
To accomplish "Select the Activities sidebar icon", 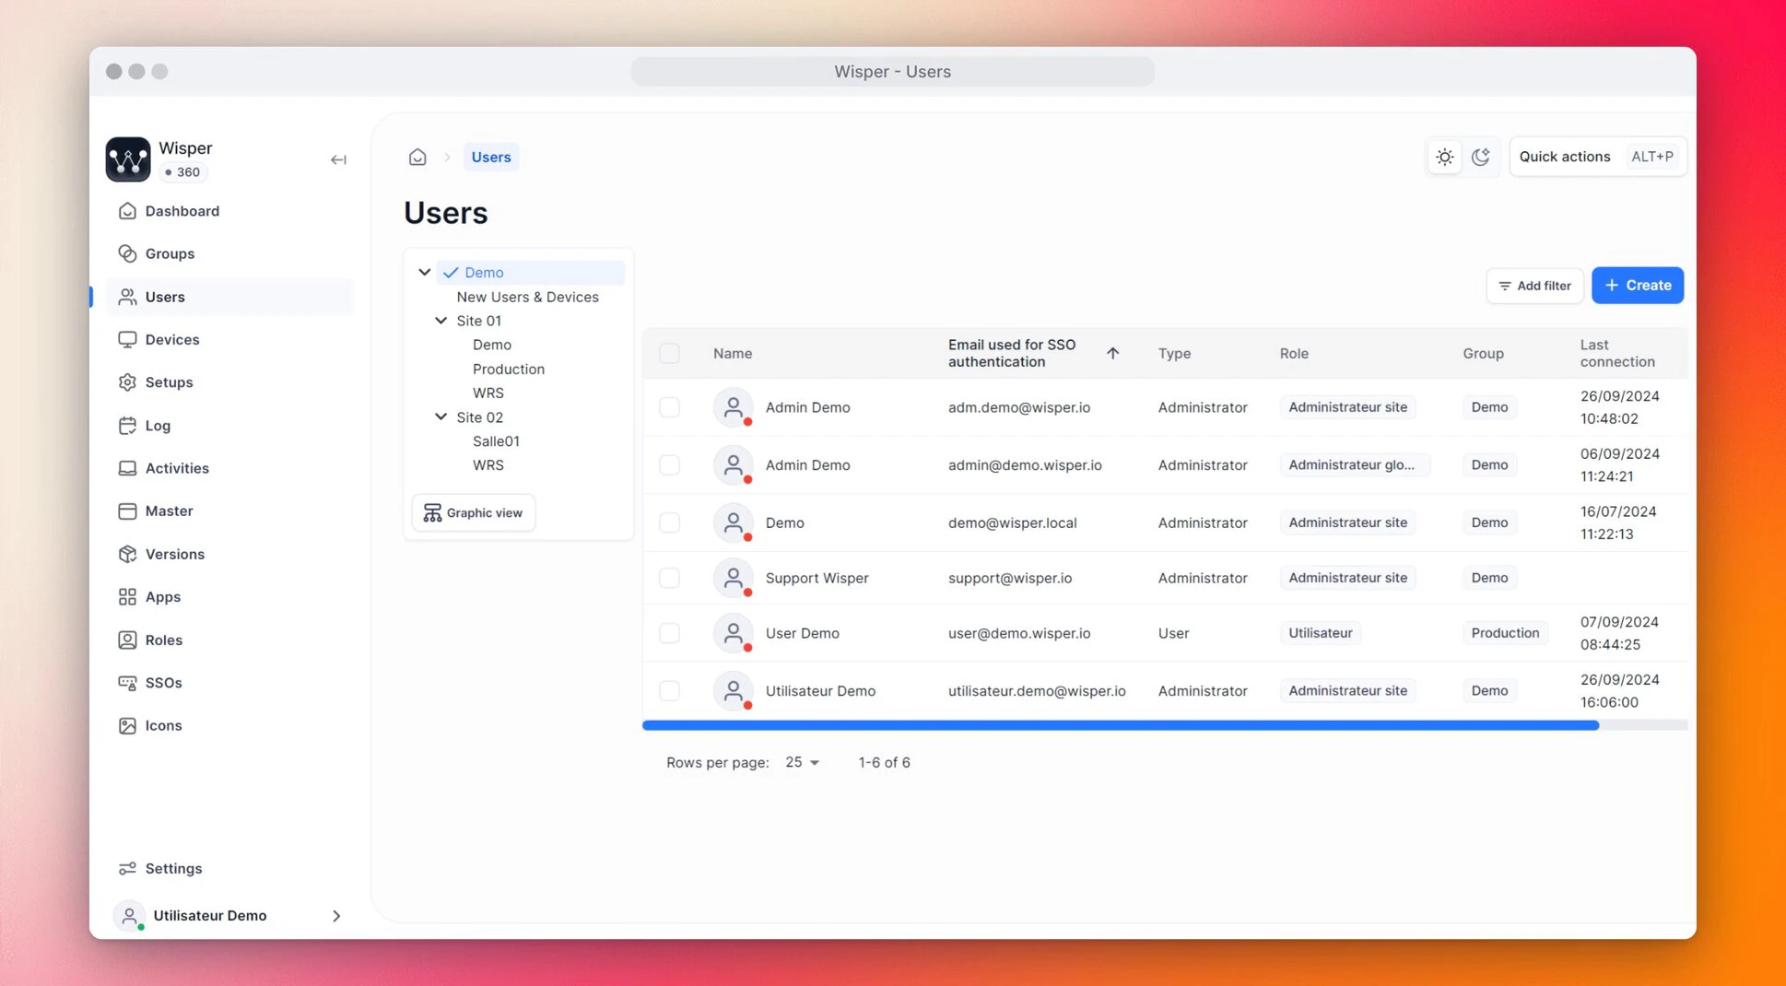I will click(127, 467).
